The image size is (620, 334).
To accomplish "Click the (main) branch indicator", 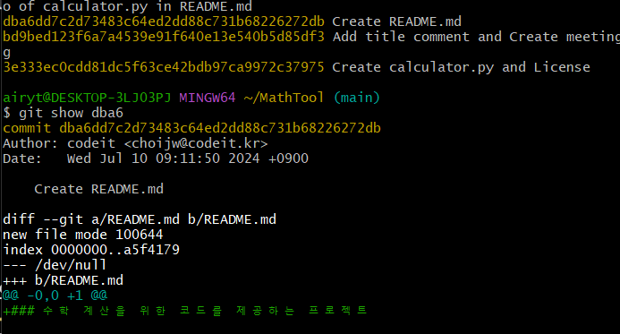I will pos(357,98).
